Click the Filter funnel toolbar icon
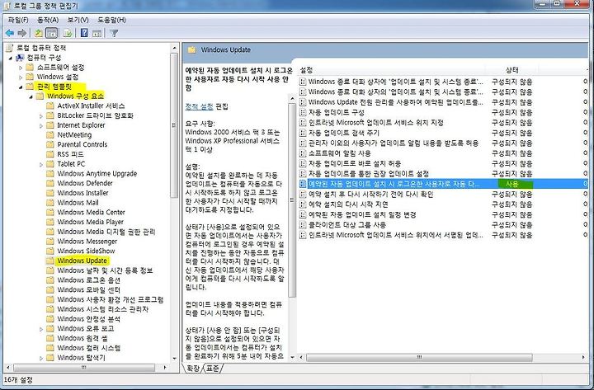This screenshot has height=390, width=594. point(114,33)
